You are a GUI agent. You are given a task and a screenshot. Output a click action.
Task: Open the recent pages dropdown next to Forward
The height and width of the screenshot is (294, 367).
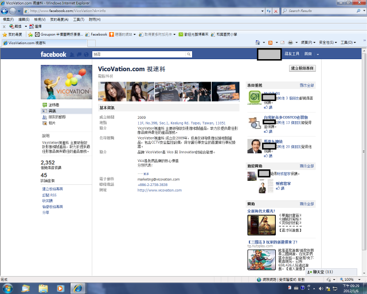(x=19, y=11)
